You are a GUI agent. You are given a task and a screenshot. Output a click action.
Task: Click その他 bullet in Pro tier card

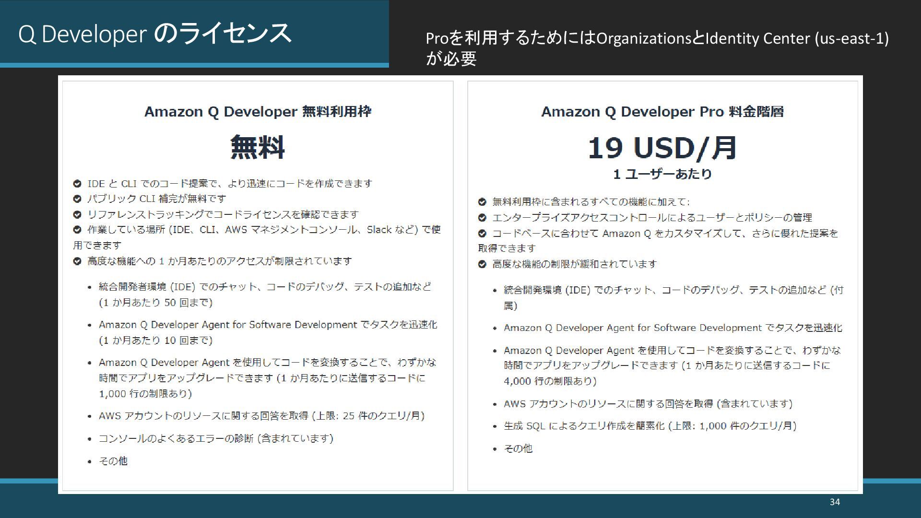pyautogui.click(x=518, y=448)
